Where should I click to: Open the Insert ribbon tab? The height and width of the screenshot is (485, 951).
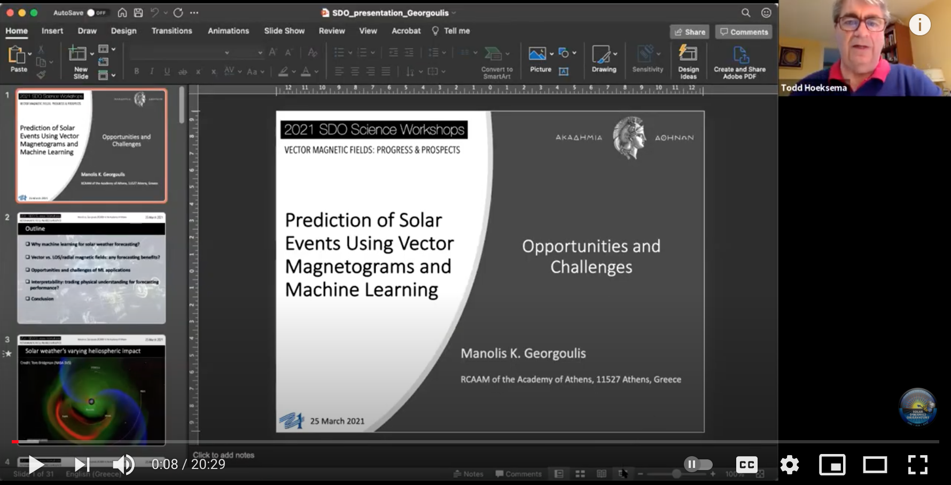point(52,31)
